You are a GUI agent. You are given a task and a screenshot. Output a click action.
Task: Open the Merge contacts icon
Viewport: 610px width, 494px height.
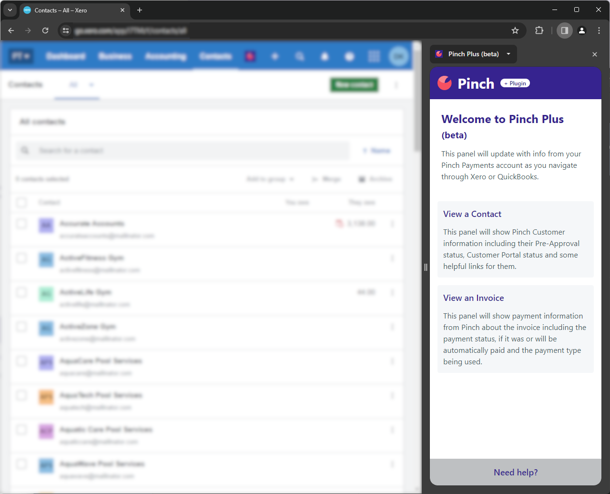click(327, 179)
